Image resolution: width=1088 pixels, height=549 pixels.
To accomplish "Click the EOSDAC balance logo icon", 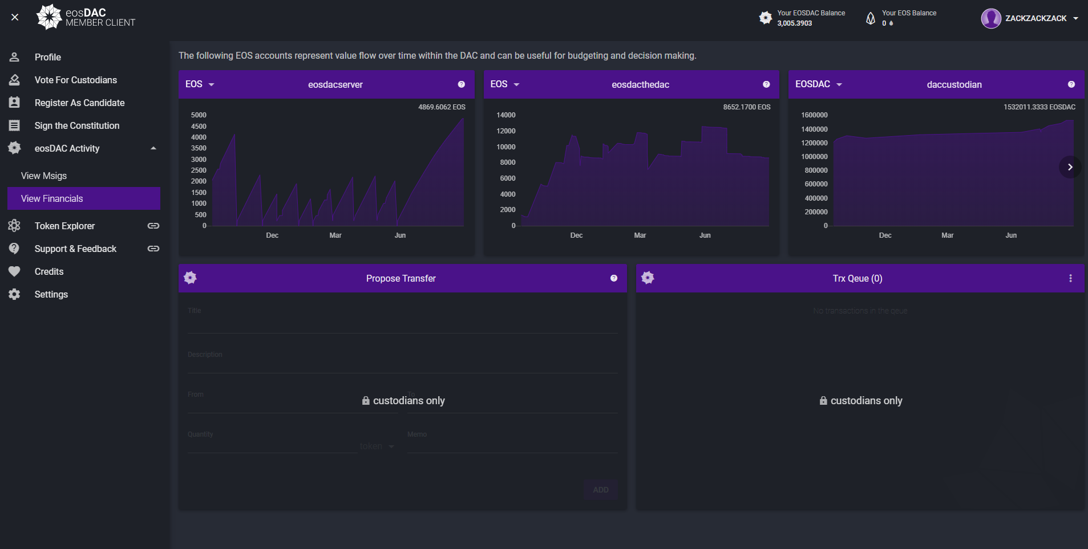I will pyautogui.click(x=766, y=18).
